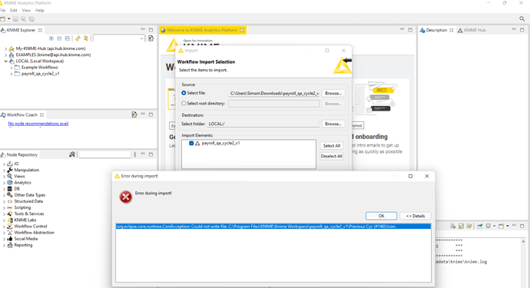Click the console scrollbar up arrow
The image size is (530, 288).
click(523, 241)
